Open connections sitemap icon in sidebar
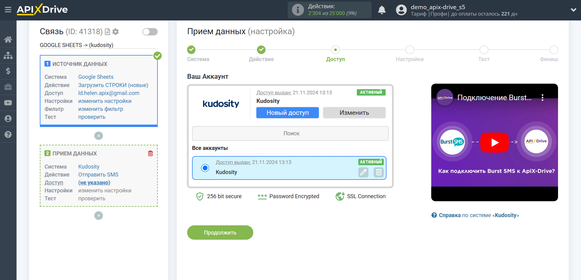 pyautogui.click(x=8, y=55)
